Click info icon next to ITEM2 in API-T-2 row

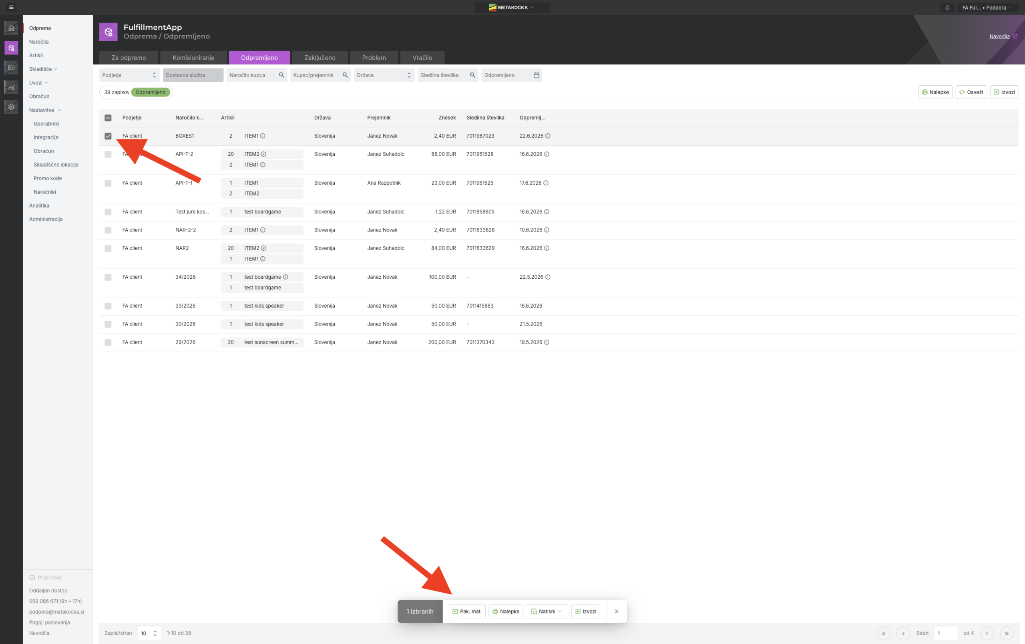[263, 154]
